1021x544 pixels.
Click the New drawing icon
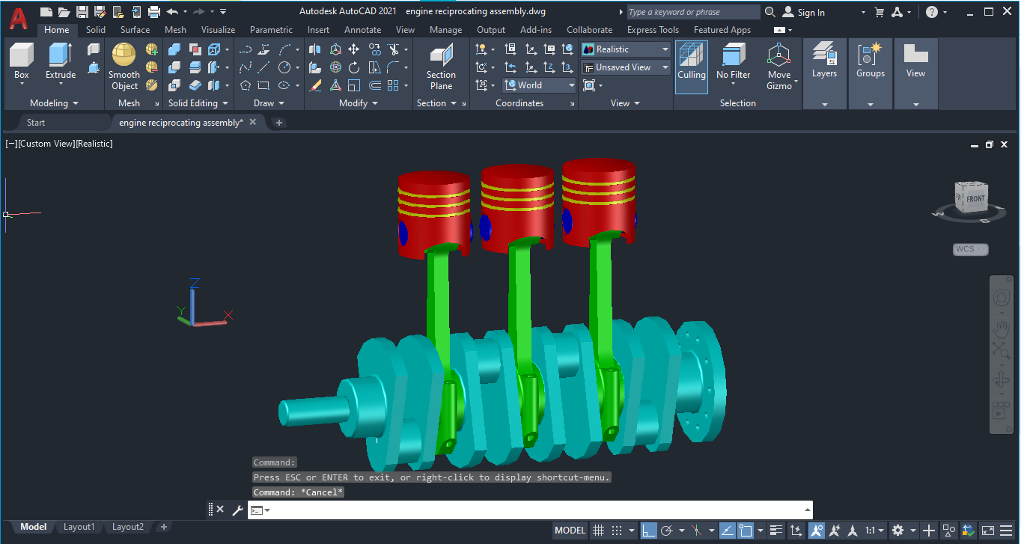coord(46,11)
